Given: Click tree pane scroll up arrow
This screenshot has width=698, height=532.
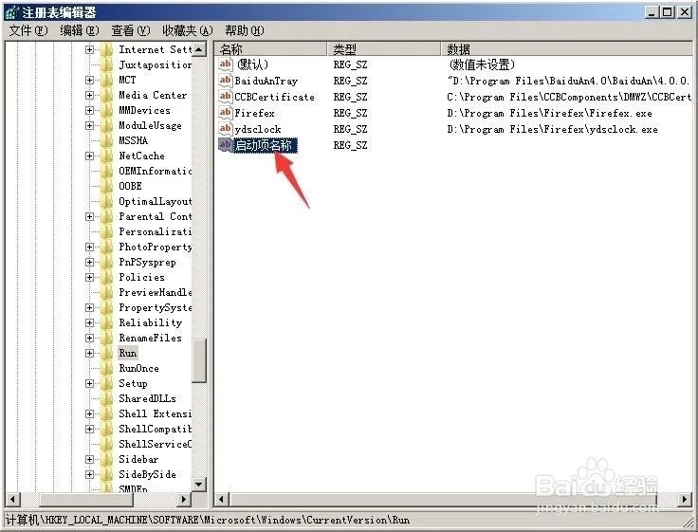Looking at the screenshot, I should pyautogui.click(x=199, y=49).
